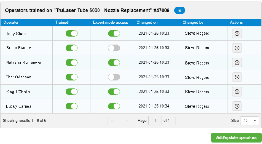Click Steve Rogers in Bruce Banner's row
Screen dimensions: 262x144
[x=197, y=48]
